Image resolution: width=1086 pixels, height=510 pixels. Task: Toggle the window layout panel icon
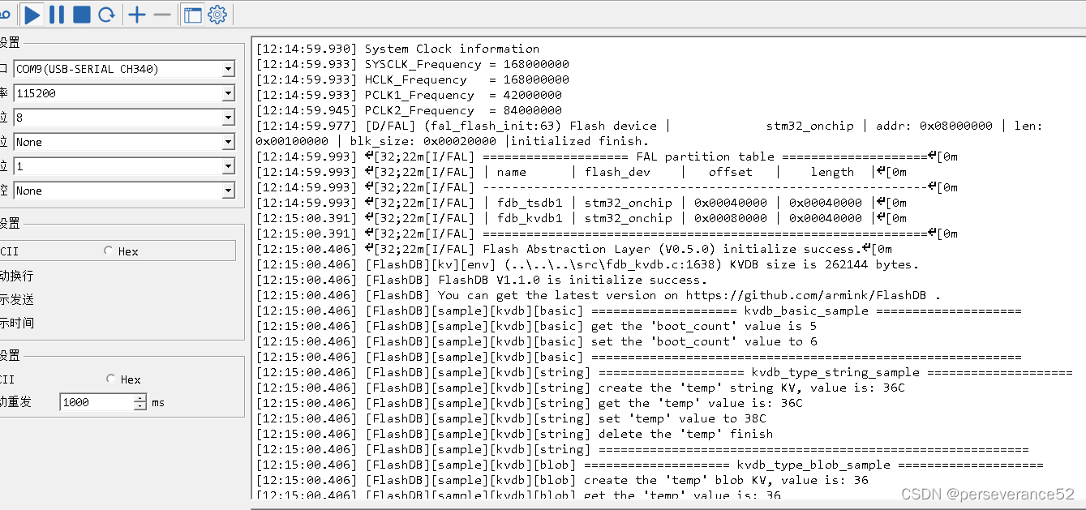[192, 14]
